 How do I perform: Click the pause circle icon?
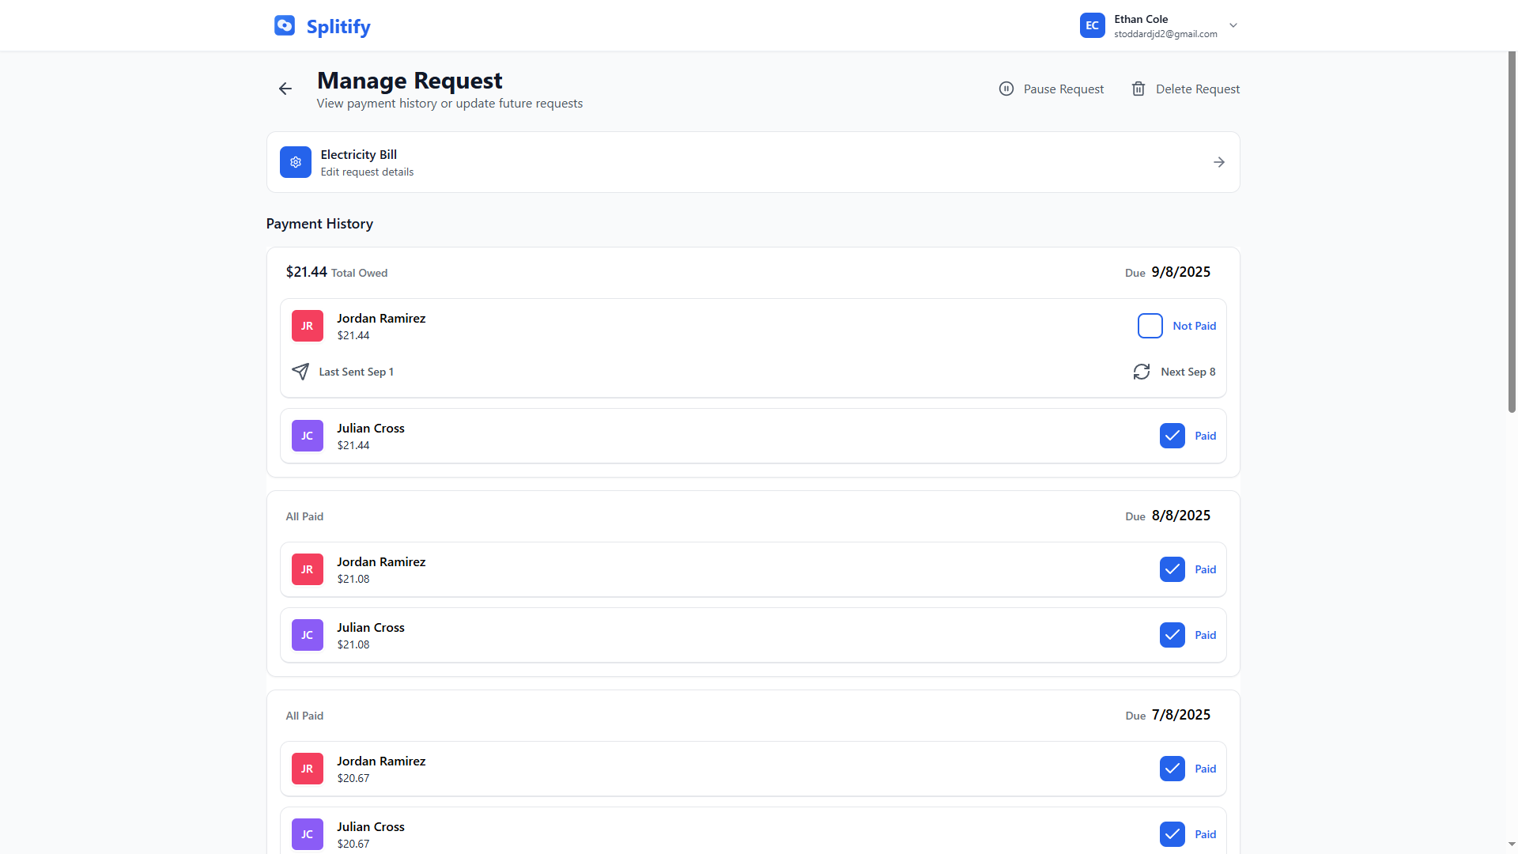[x=1006, y=89]
